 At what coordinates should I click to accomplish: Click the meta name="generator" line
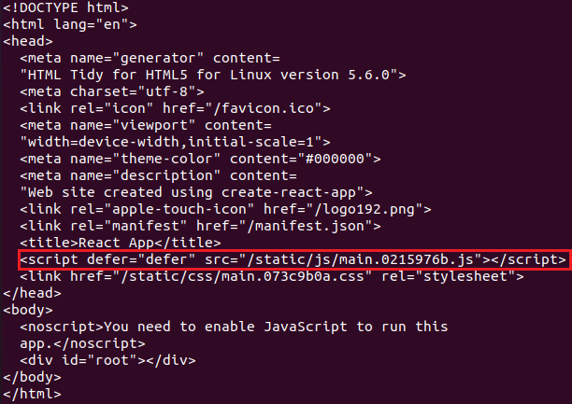click(x=150, y=58)
